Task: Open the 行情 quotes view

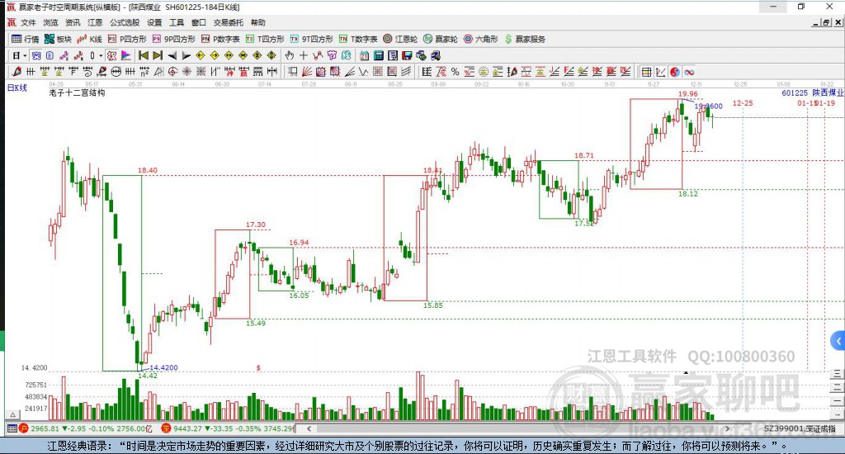Action: pyautogui.click(x=26, y=39)
